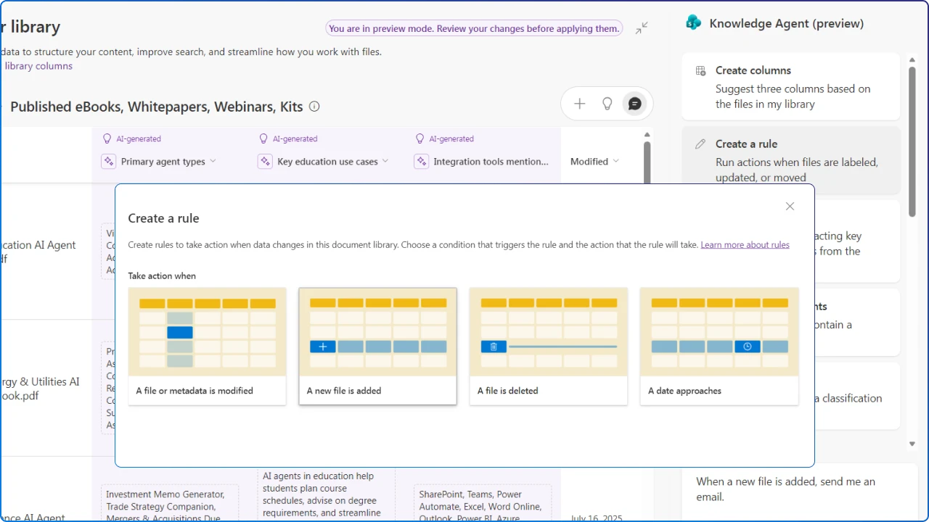The width and height of the screenshot is (929, 522).
Task: Open the Learn more about rules link
Action: coord(745,244)
